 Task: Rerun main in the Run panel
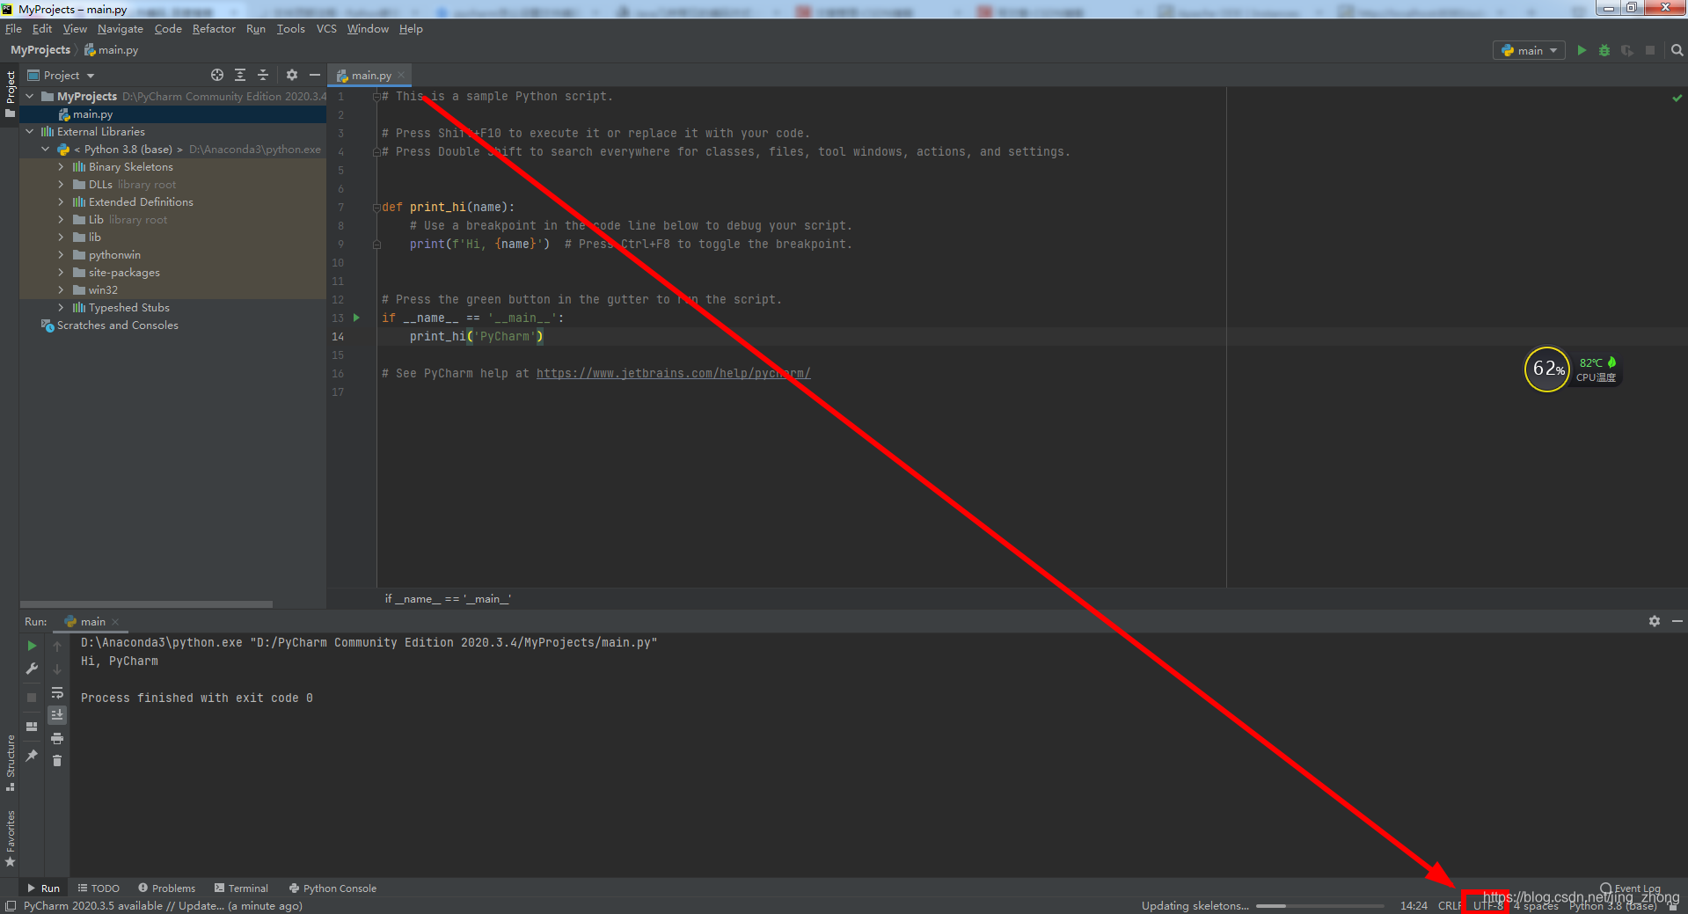(32, 646)
